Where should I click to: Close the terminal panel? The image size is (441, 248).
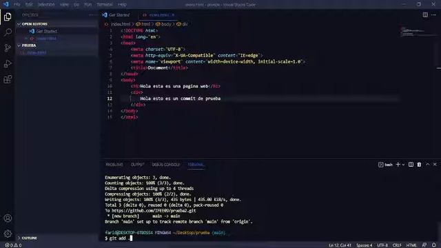pos(435,164)
